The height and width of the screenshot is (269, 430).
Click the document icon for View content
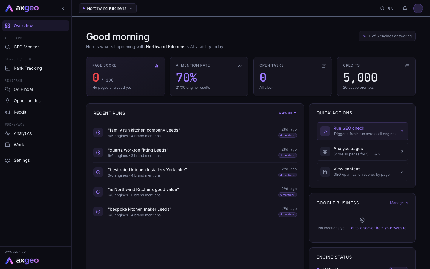(x=325, y=172)
